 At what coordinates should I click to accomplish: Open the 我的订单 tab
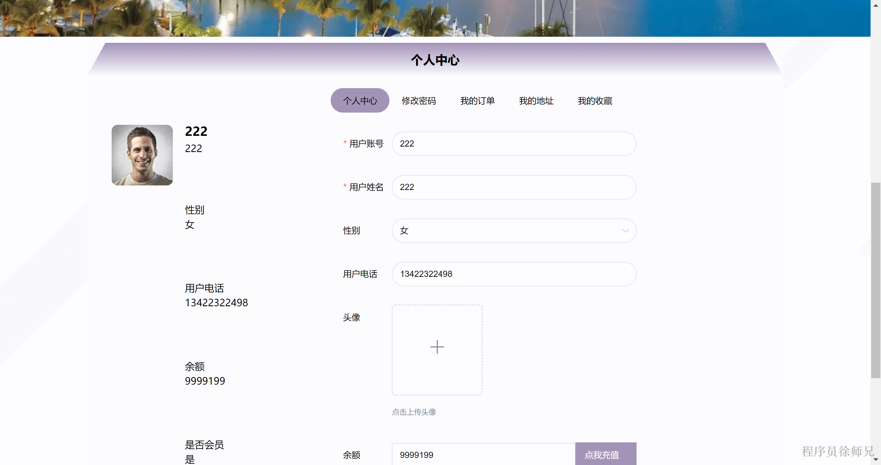[478, 101]
